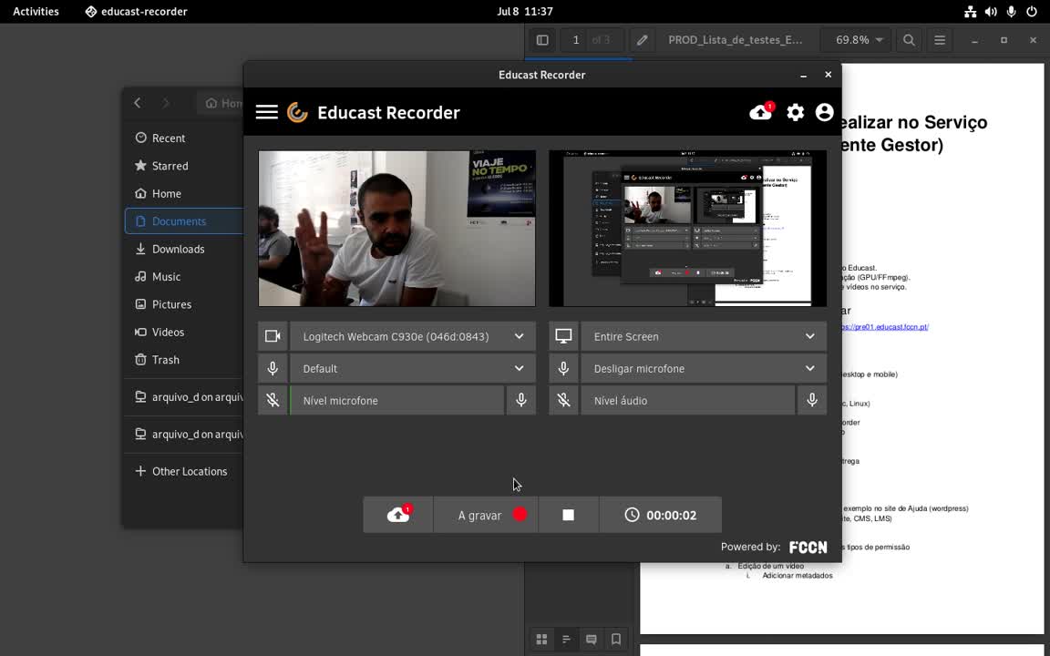Open document viewer hamburger menu

coord(940,40)
